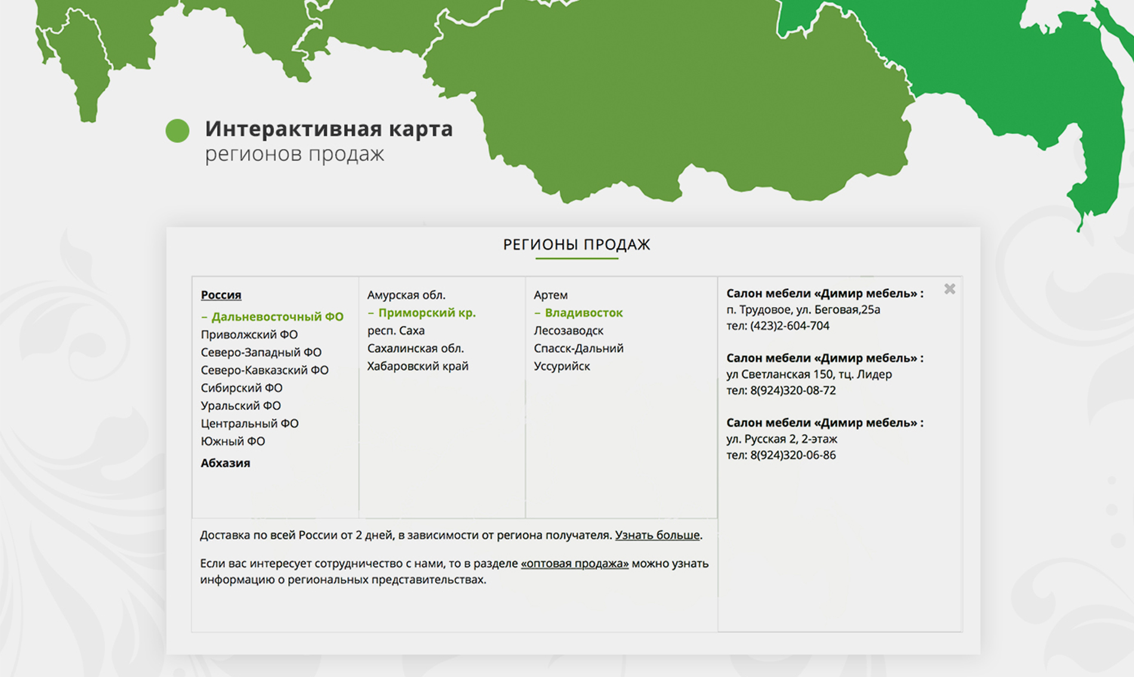
Task: Select Абхазия in the country list
Action: pos(225,463)
